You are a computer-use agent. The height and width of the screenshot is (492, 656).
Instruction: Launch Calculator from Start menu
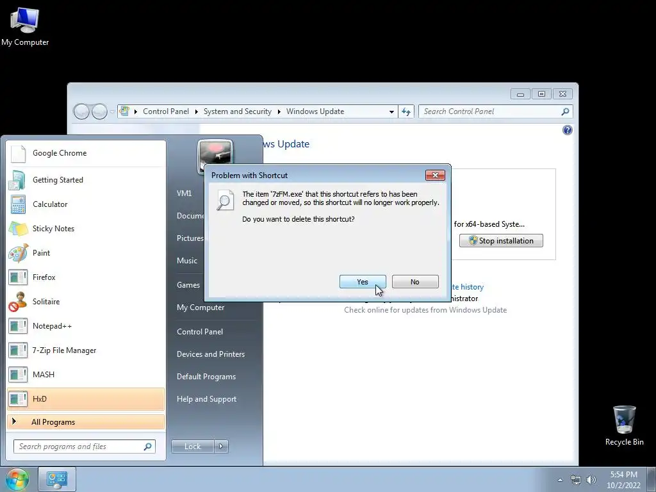86,204
